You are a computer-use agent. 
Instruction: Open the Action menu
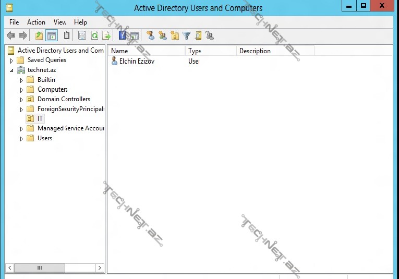point(36,22)
